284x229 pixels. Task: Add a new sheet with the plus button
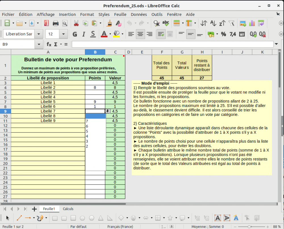pyautogui.click(x=34, y=209)
